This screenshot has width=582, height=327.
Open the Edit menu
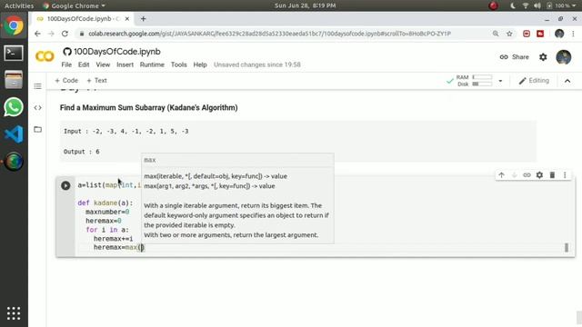point(84,64)
